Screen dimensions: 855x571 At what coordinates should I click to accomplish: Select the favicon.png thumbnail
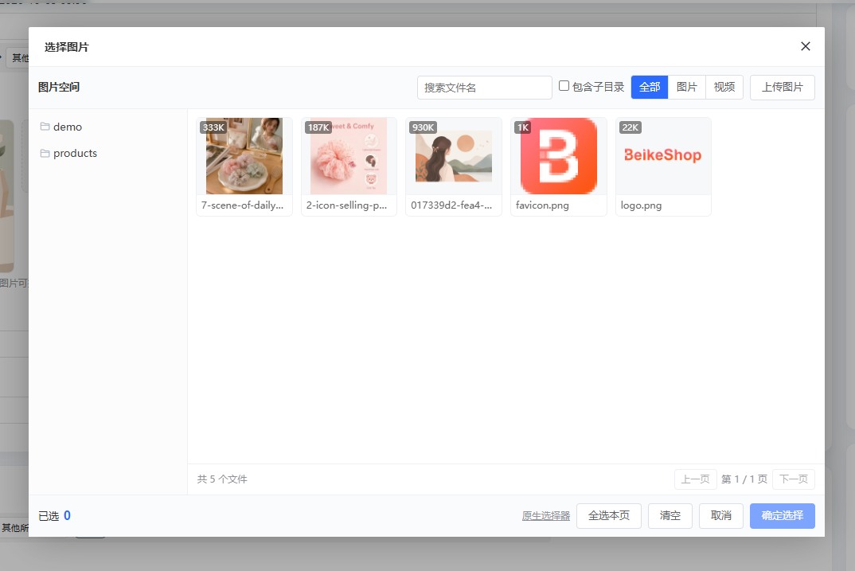click(x=558, y=156)
